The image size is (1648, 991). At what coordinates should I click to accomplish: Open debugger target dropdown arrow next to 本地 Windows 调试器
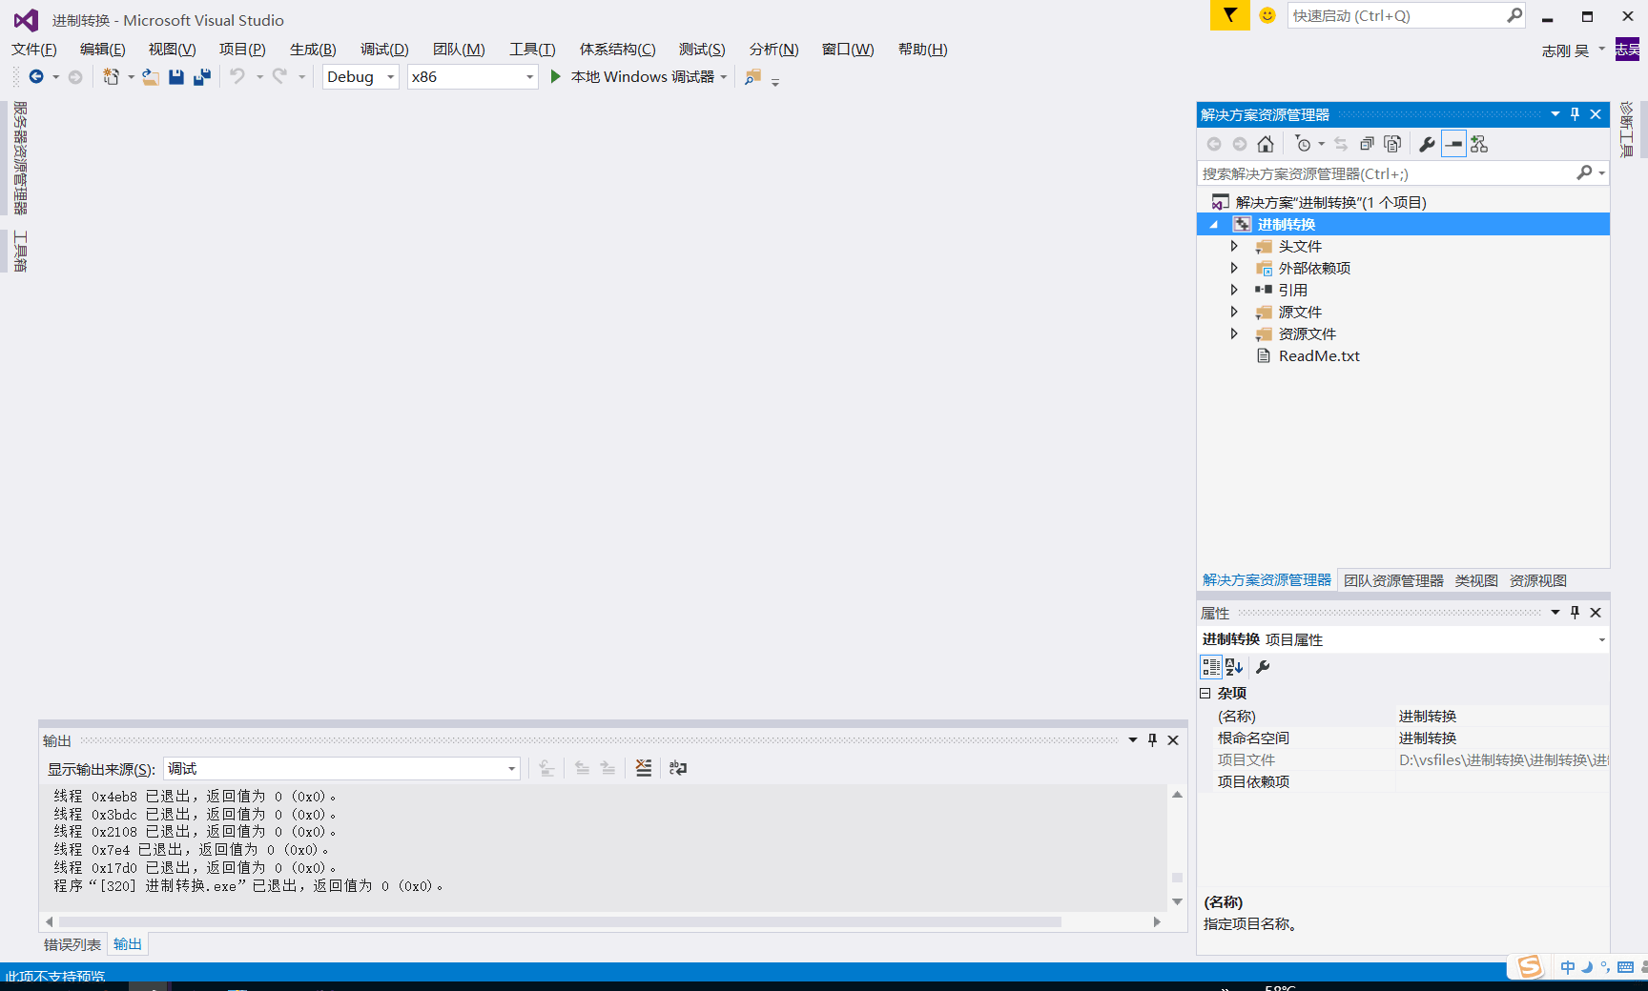click(x=724, y=77)
